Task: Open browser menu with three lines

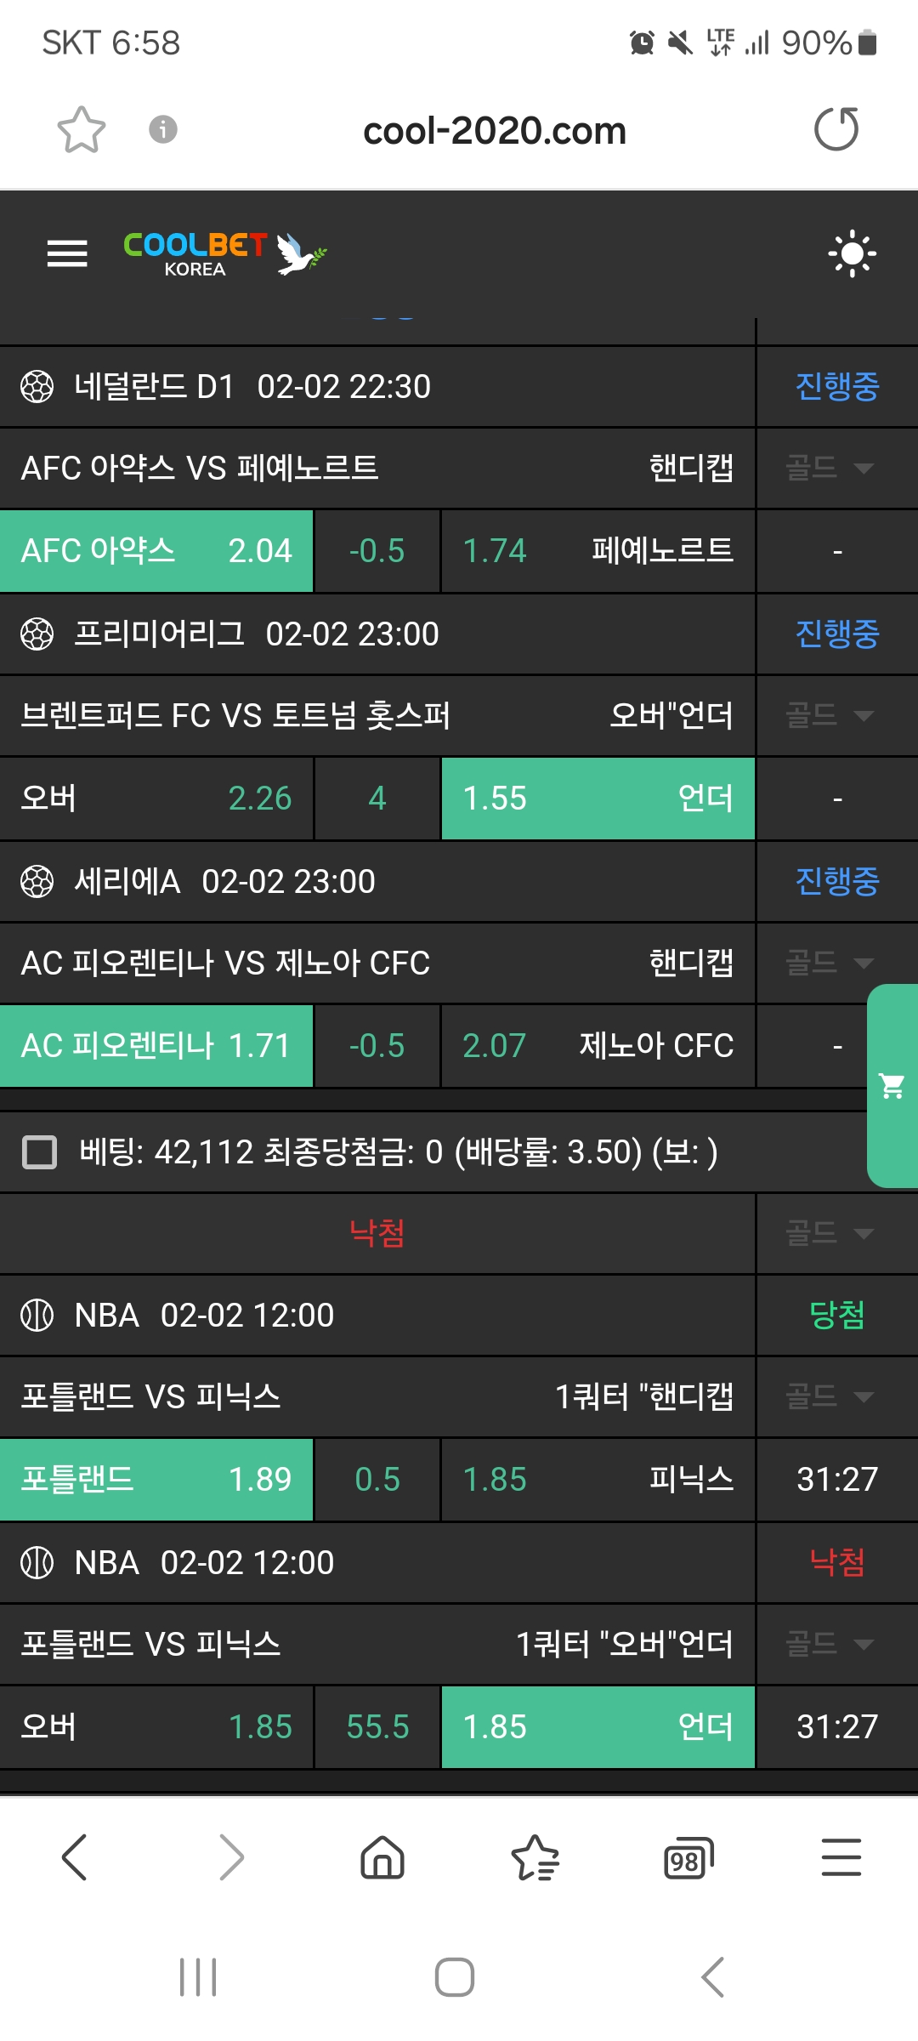Action: click(841, 1856)
